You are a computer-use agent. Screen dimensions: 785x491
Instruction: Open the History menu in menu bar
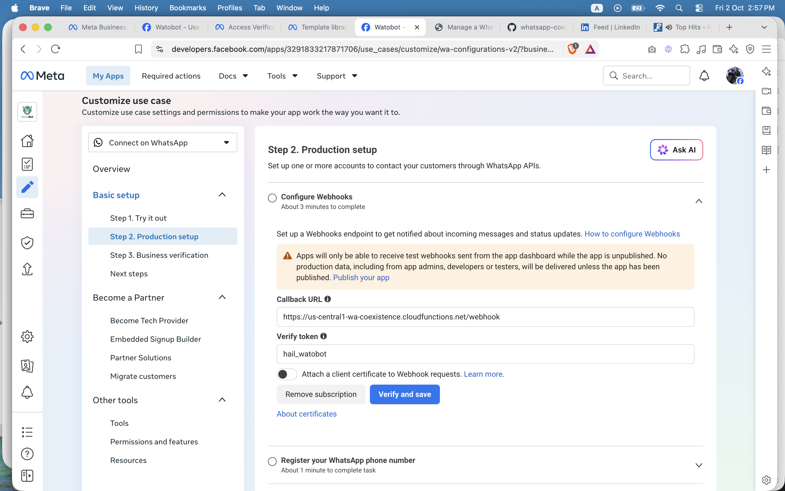[146, 8]
